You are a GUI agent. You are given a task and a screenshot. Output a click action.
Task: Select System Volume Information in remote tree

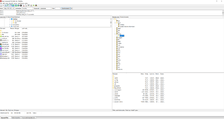click(127, 27)
